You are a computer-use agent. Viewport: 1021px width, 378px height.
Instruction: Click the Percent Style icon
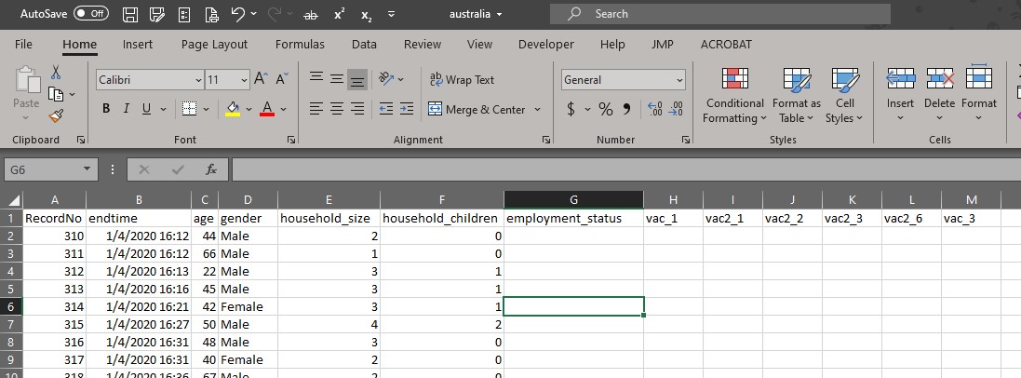pyautogui.click(x=605, y=109)
